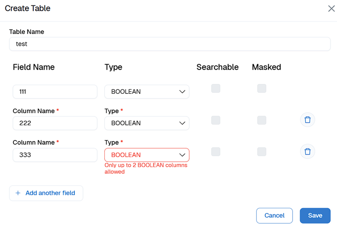Click the field name input containing 111

[x=55, y=92]
